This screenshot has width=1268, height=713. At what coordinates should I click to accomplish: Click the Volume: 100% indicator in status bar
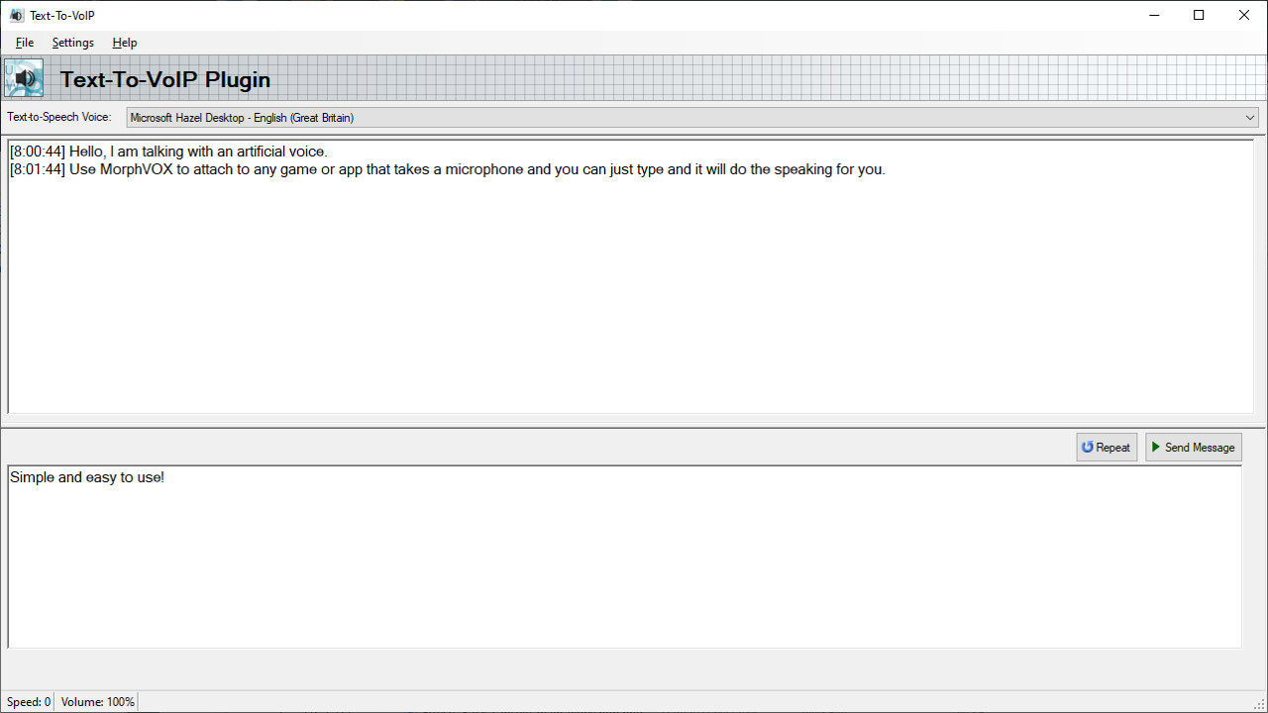tap(95, 701)
